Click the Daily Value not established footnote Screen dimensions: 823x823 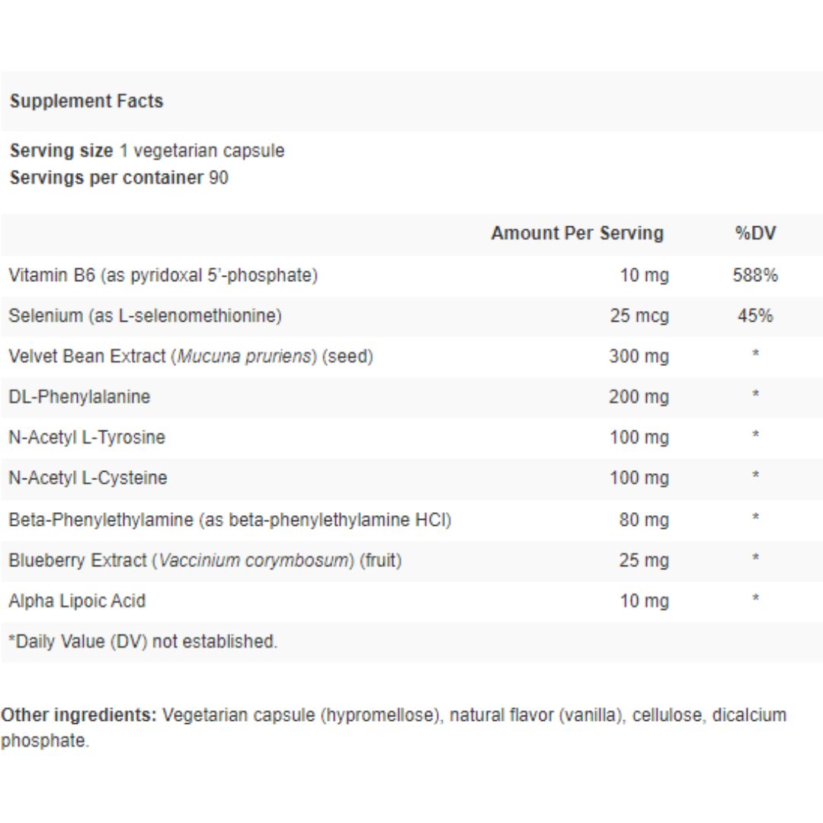click(143, 642)
